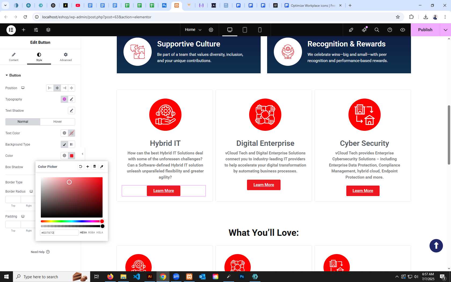Preview changes with eye icon
Image resolution: width=451 pixels, height=282 pixels.
pos(403,30)
